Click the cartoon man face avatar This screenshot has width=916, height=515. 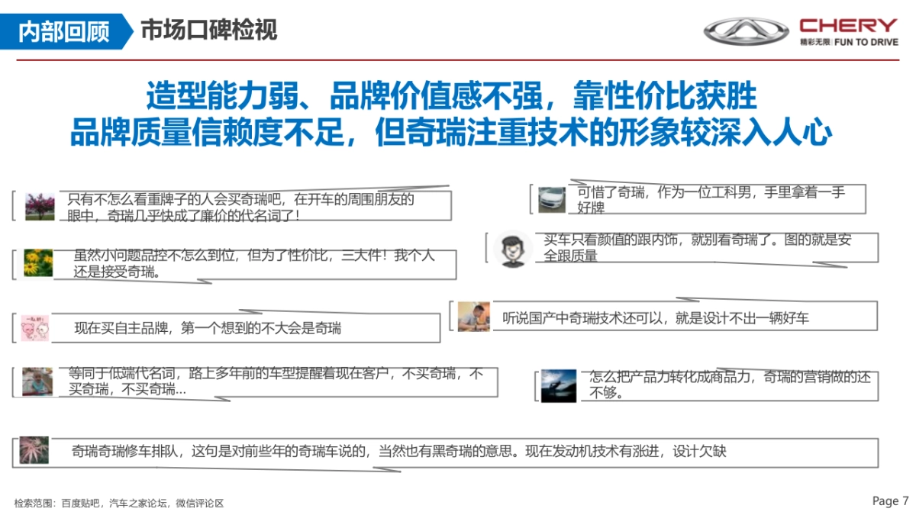click(x=512, y=248)
